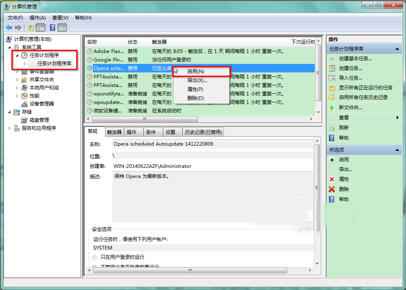Click the blue Help toolbar icon
This screenshot has width=406, height=290.
52,28
